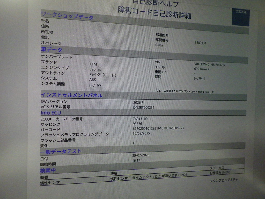Viewport: 265px width, 199px height.
Task: Click the エンジンタイプ label
Action: point(55,68)
